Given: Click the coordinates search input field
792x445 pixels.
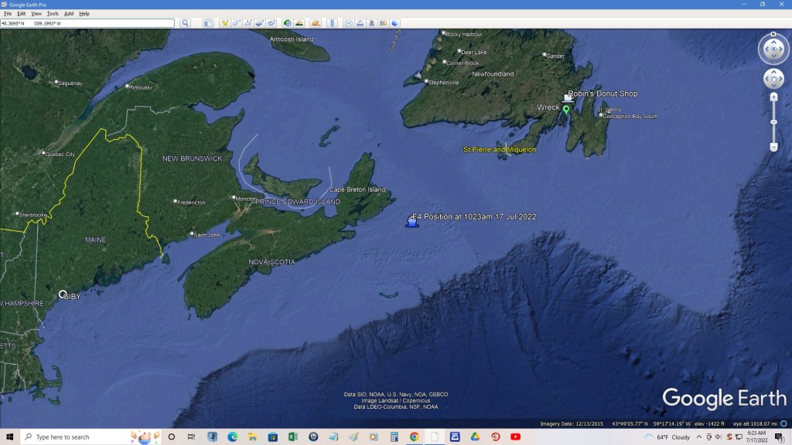Looking at the screenshot, I should coord(87,23).
